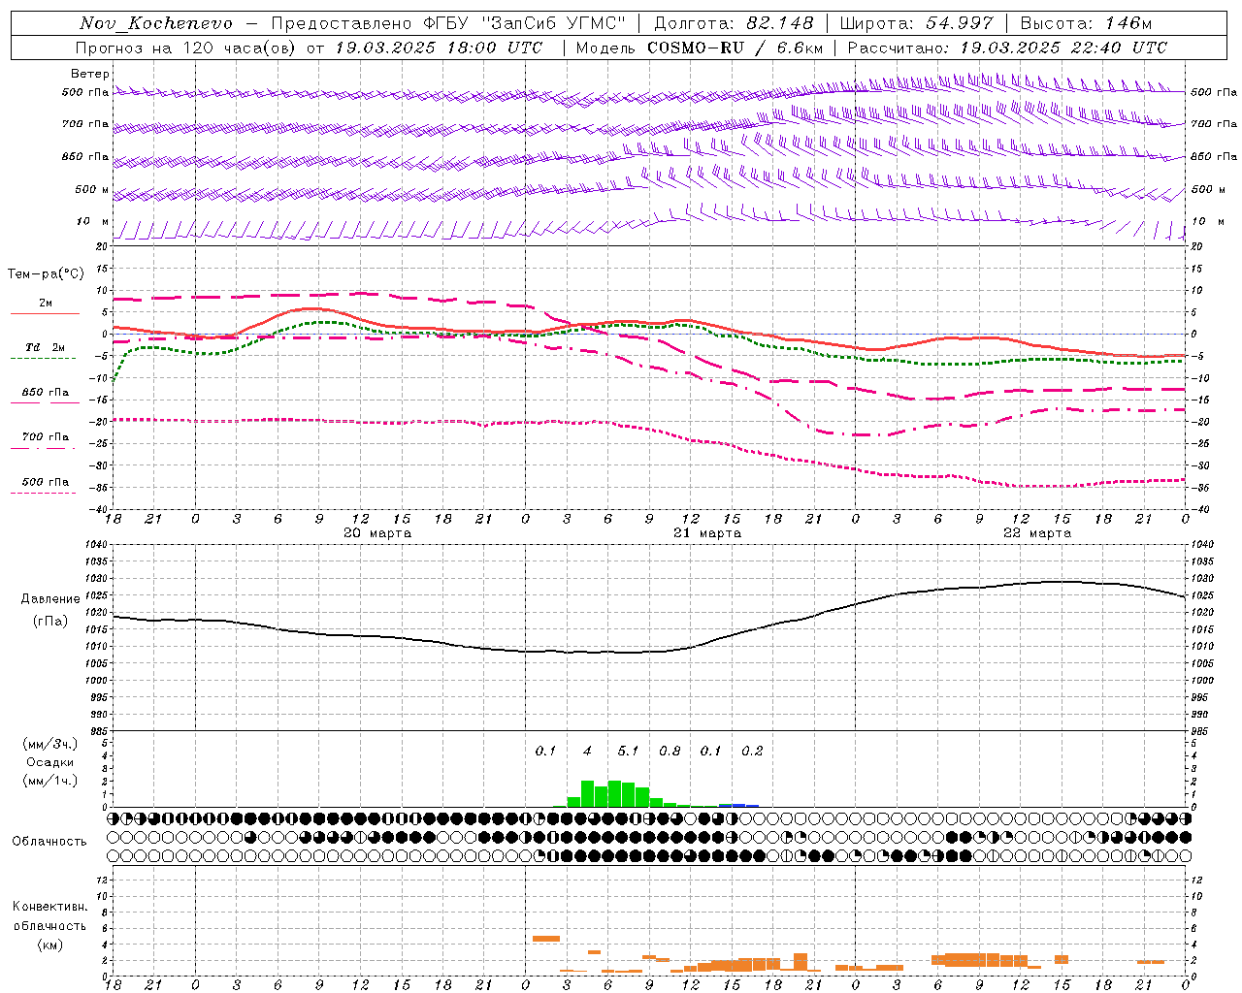This screenshot has height=993, width=1242.
Task: Select the 'Td 2м' dew point legend entry
Action: 46,347
